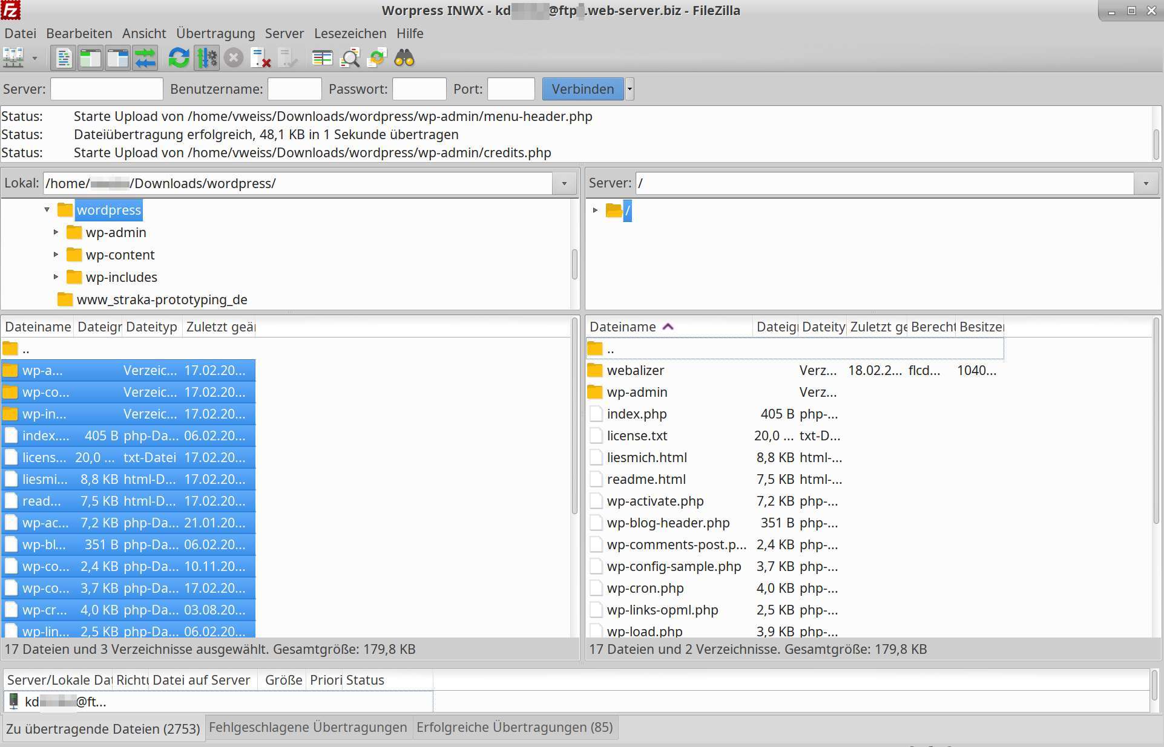Click the binoculars file search icon
This screenshot has width=1164, height=747.
[404, 58]
